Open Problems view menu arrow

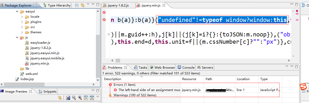pyautogui.click(x=287, y=66)
